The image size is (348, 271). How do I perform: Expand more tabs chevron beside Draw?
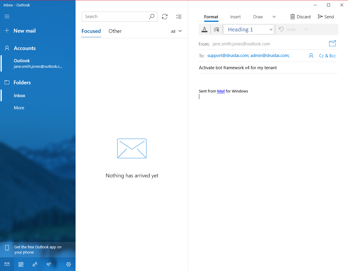pos(274,17)
